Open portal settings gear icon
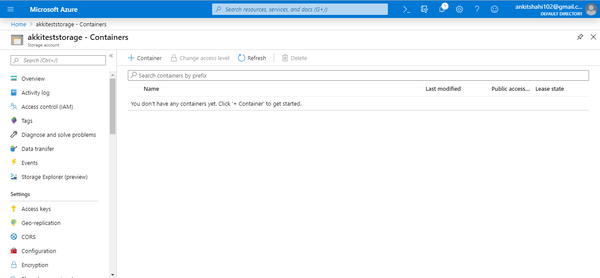600x278 pixels. pyautogui.click(x=459, y=9)
